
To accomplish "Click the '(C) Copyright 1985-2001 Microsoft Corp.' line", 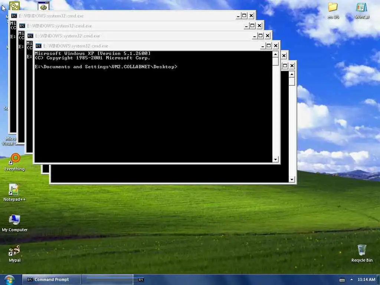I will tap(92, 58).
